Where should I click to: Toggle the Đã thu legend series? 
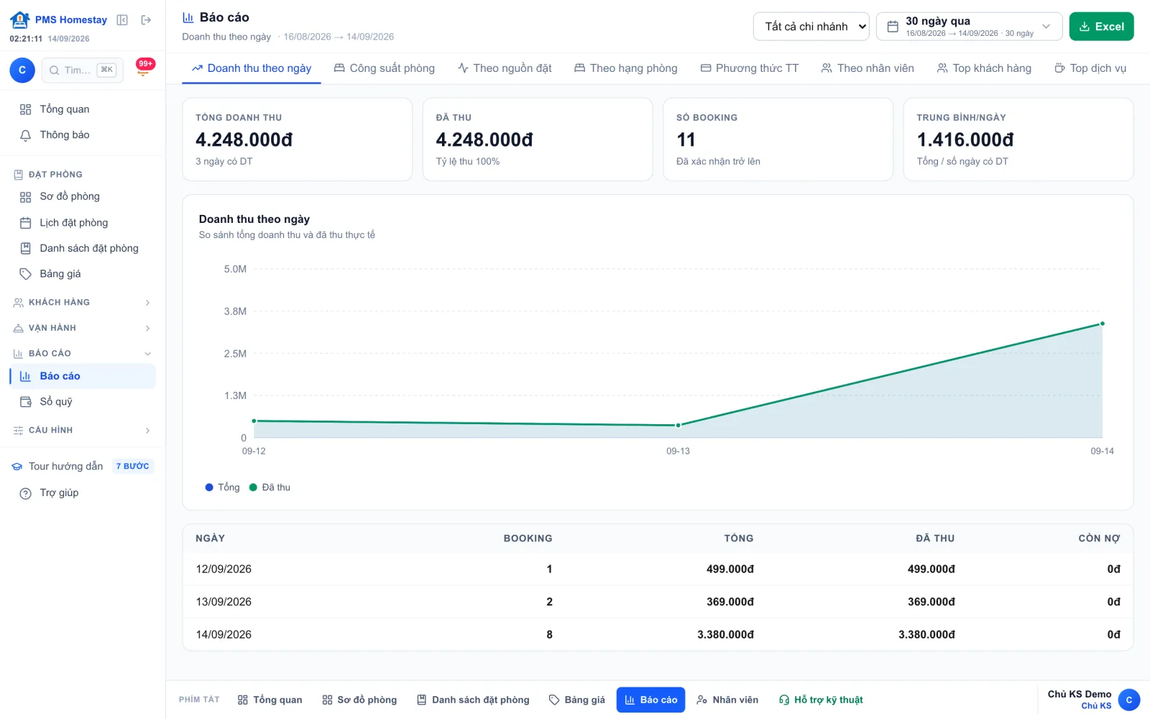pyautogui.click(x=270, y=487)
